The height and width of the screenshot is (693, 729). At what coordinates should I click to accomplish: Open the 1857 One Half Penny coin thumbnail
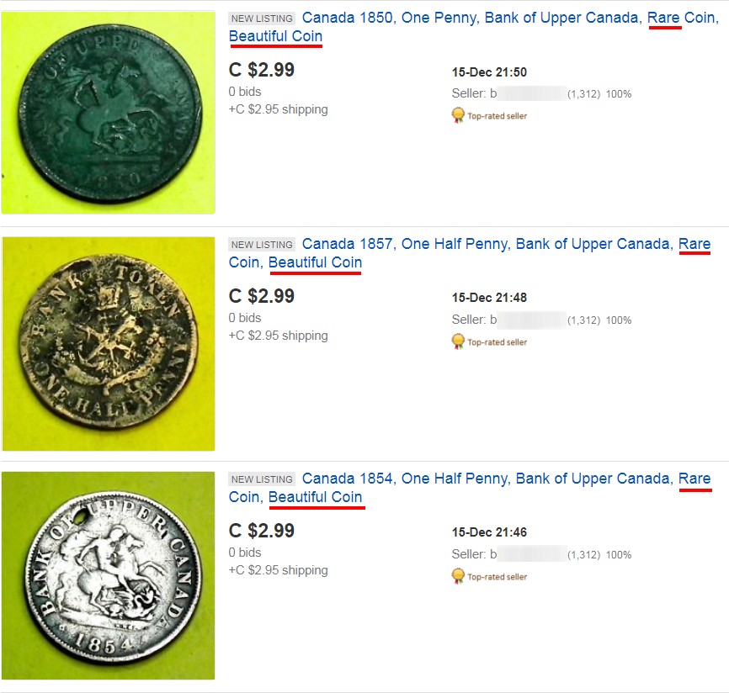[x=109, y=343]
